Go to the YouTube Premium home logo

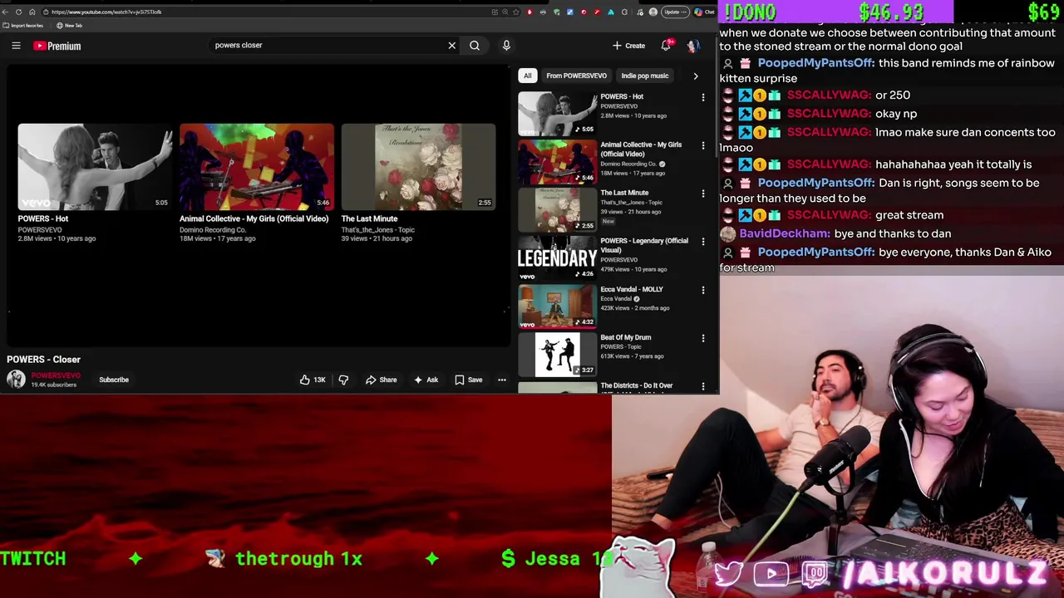tap(57, 46)
